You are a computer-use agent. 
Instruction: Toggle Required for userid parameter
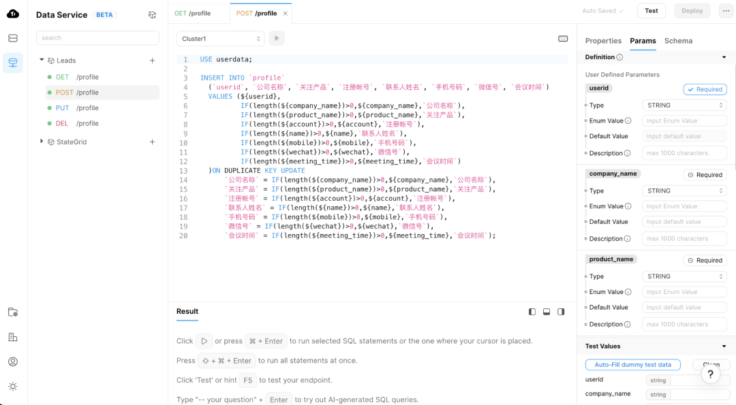[x=705, y=90]
